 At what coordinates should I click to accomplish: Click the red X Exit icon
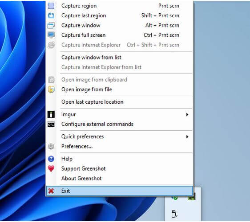coord(51,191)
